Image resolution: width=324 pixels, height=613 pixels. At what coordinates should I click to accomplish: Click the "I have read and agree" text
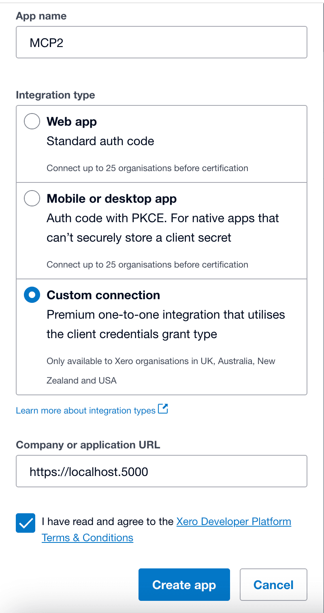(108, 521)
